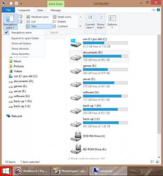Viewport: 163px width, 176px height.
Task: Click the Help question mark icon
Action: (x=158, y=10)
